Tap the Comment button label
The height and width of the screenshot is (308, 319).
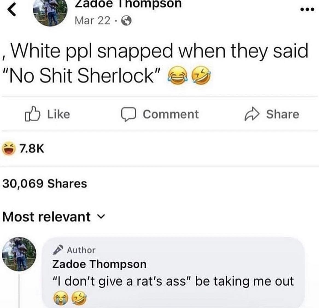click(171, 114)
